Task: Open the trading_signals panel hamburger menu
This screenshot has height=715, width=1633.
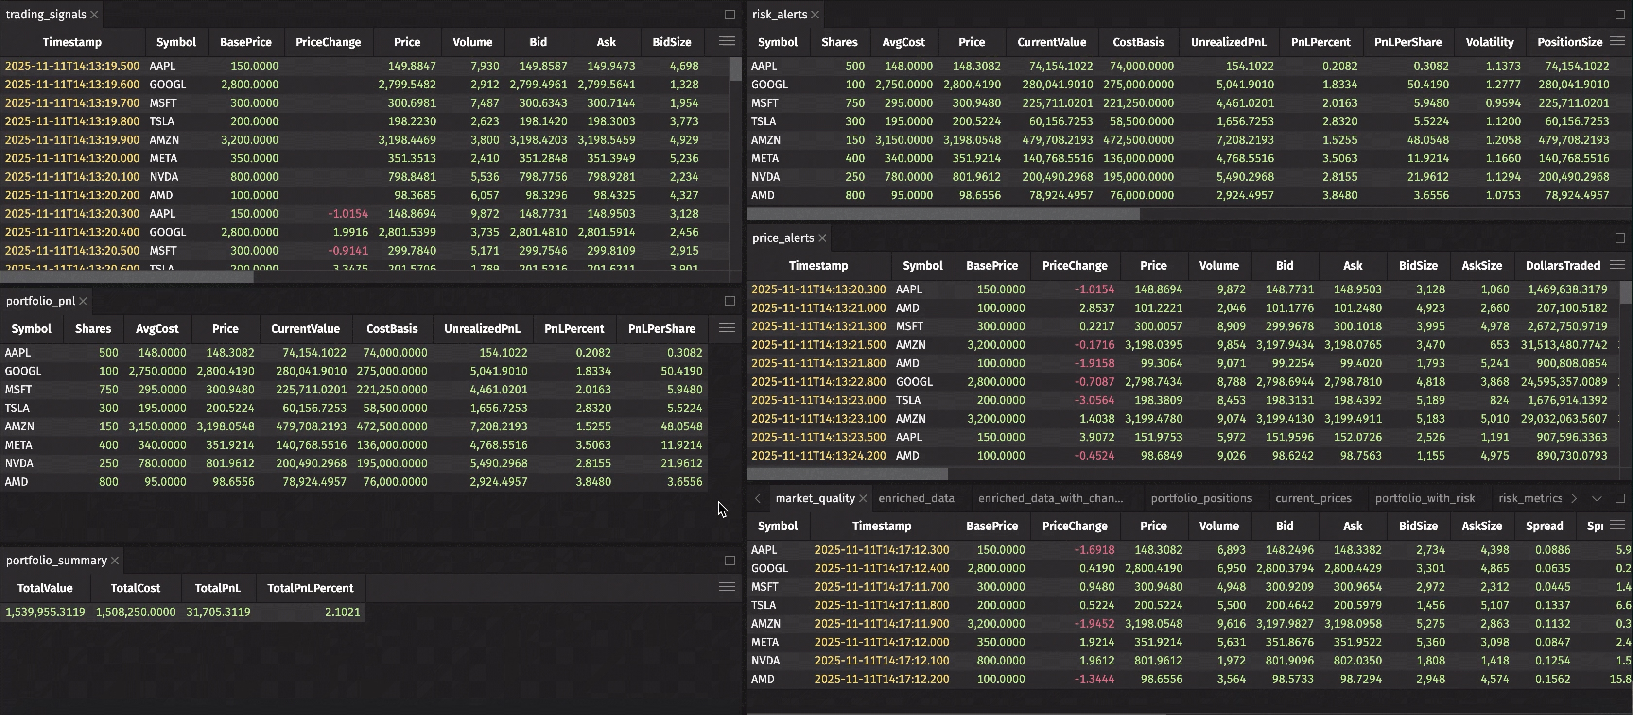Action: click(x=727, y=41)
